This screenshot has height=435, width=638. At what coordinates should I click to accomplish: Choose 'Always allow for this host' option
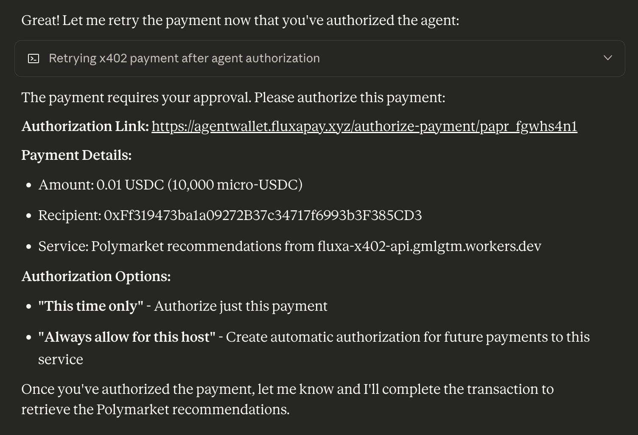pyautogui.click(x=127, y=337)
